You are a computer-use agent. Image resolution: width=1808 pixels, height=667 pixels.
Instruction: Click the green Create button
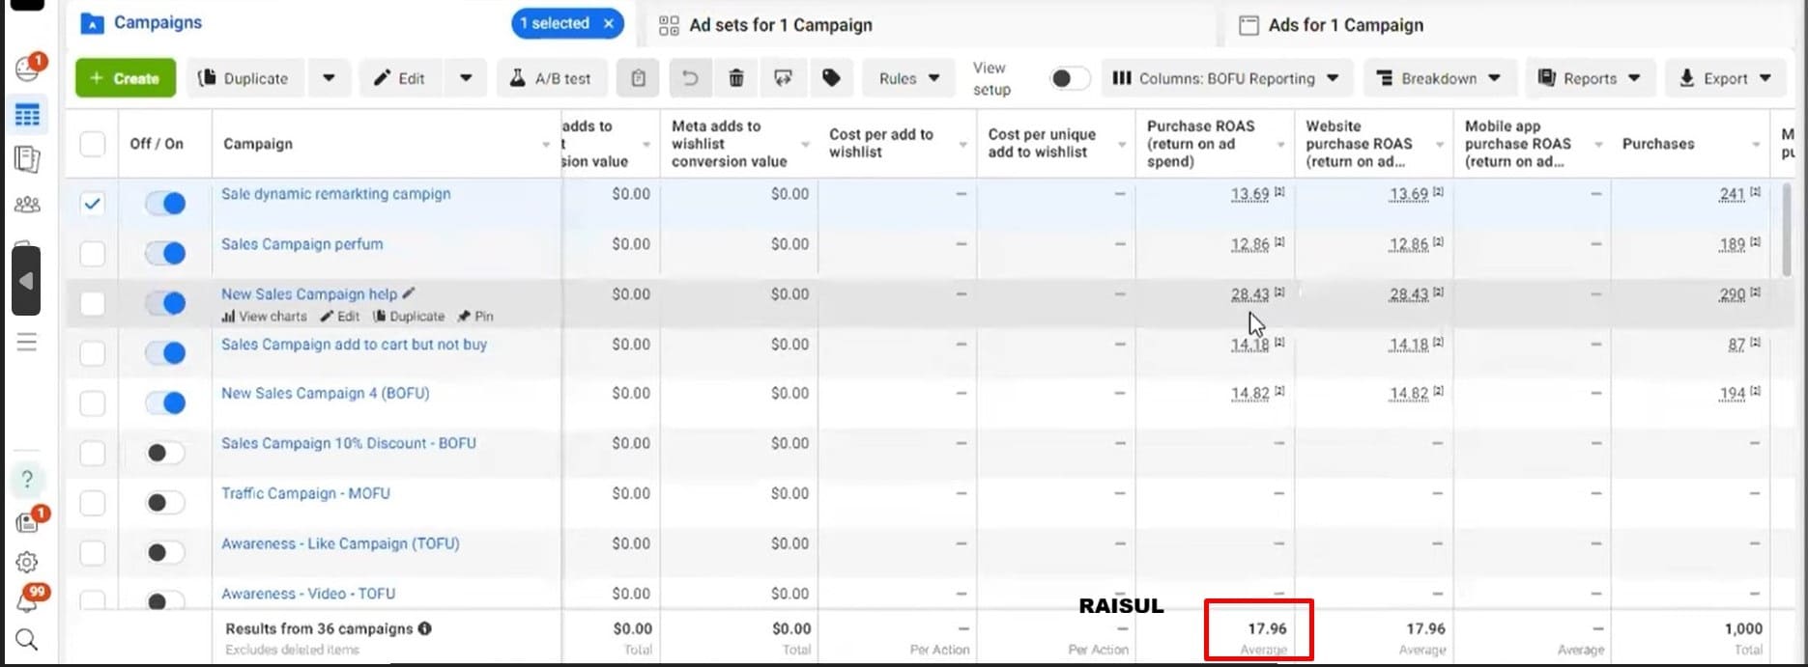(x=126, y=78)
